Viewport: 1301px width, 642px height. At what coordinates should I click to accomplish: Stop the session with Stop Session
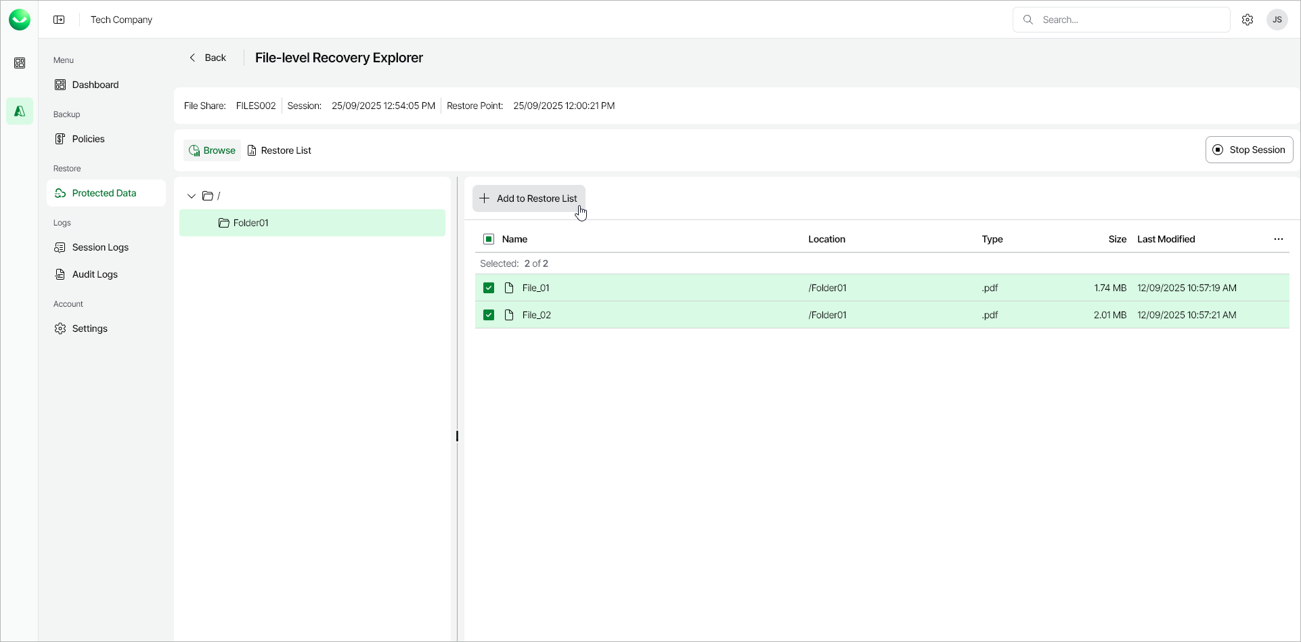(1249, 150)
